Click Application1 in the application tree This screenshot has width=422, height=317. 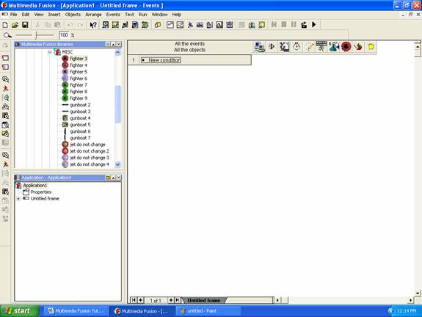coord(35,186)
